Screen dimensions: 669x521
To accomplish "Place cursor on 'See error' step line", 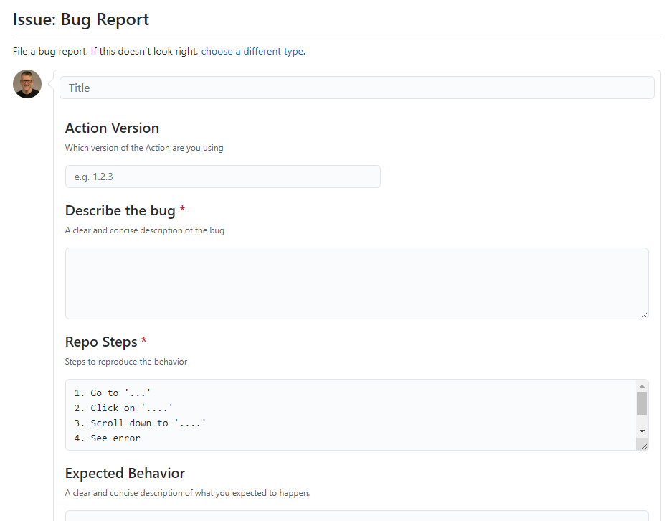I will 107,438.
